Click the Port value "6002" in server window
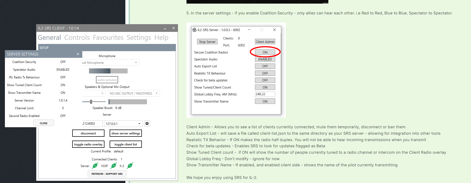Viewport: 471px width, 183px height. point(241,45)
